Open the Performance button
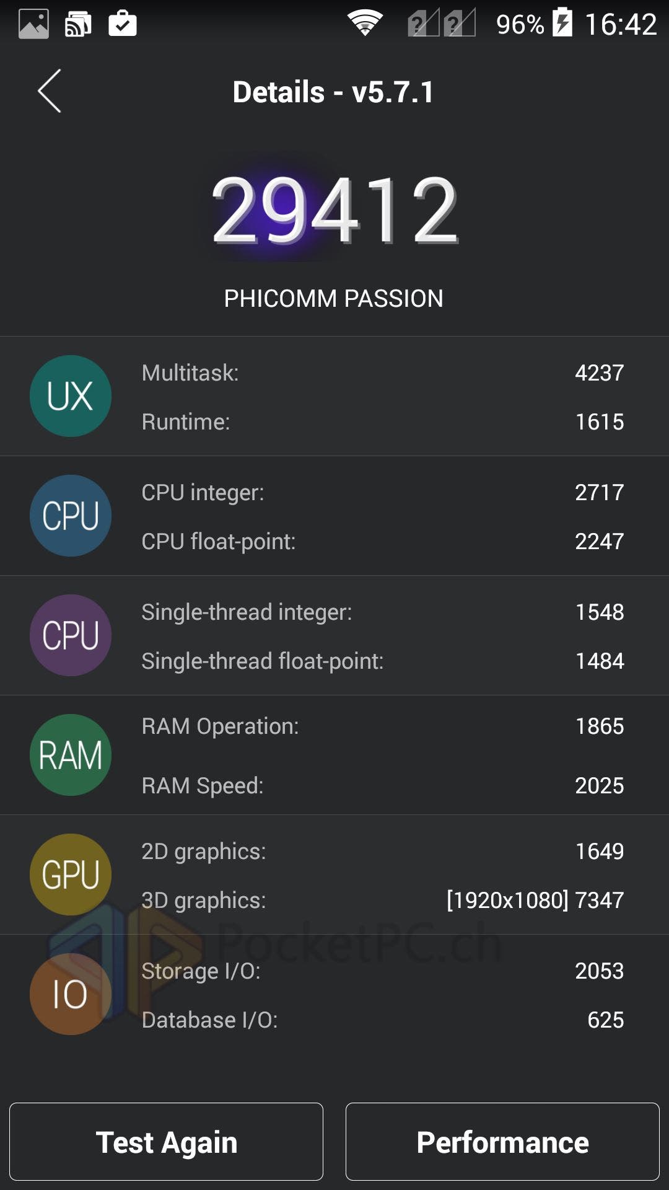 click(x=502, y=1142)
